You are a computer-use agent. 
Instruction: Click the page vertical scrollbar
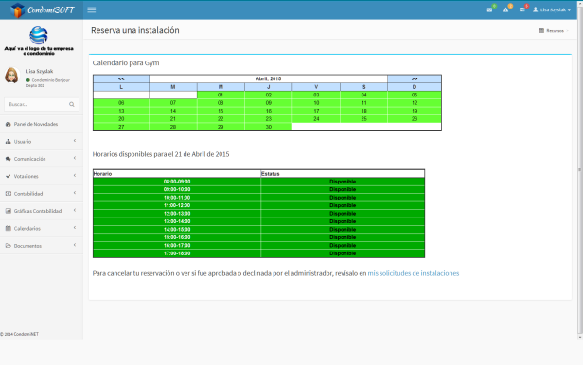579,171
